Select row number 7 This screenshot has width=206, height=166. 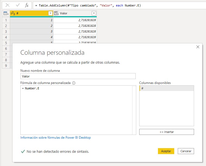point(6,54)
